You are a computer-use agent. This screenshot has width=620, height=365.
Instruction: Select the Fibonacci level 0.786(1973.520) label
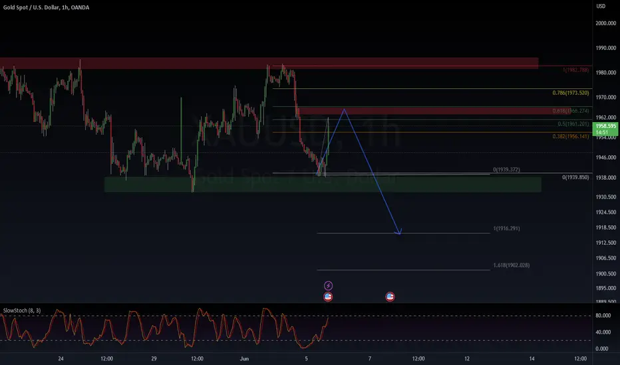click(x=571, y=93)
